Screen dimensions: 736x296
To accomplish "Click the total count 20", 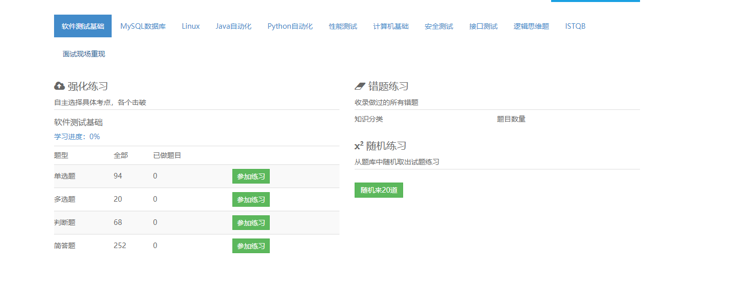I will pos(118,199).
